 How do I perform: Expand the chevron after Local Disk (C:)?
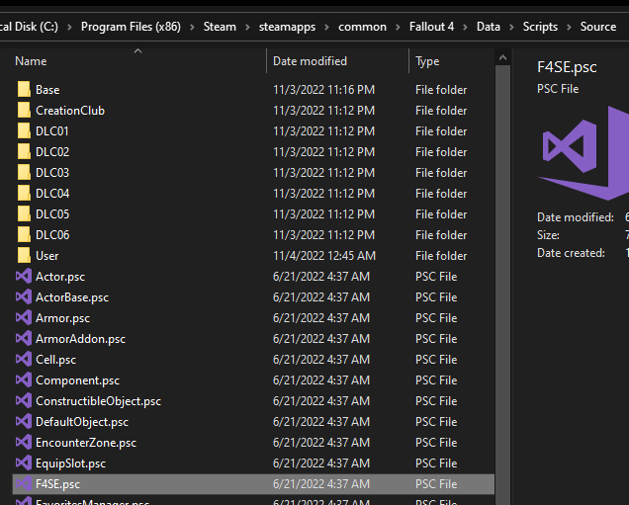[69, 27]
